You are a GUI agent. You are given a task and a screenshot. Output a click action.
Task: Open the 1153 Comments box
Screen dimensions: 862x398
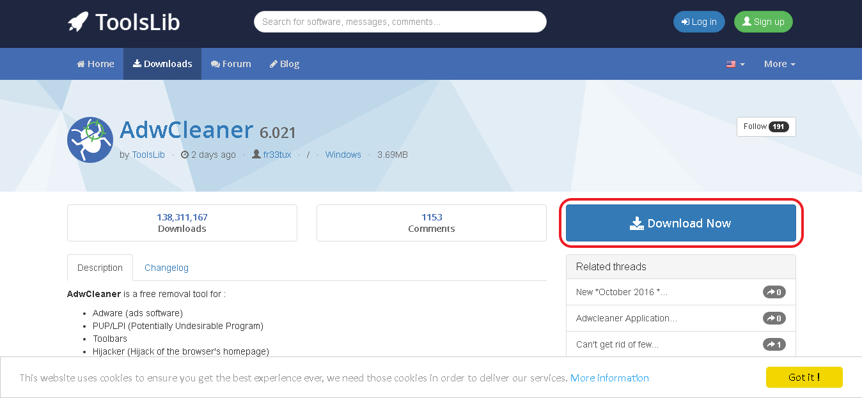(x=432, y=223)
